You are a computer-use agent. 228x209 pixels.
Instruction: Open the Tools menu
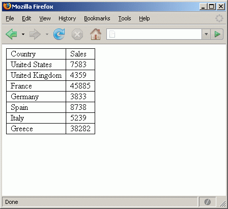click(x=125, y=18)
